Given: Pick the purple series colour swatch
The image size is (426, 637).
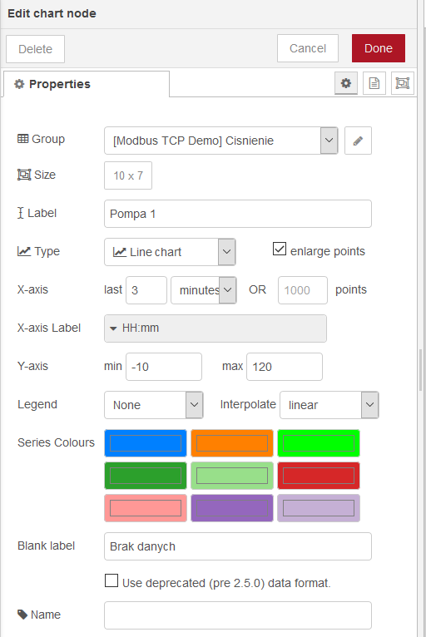Looking at the screenshot, I should (x=232, y=508).
